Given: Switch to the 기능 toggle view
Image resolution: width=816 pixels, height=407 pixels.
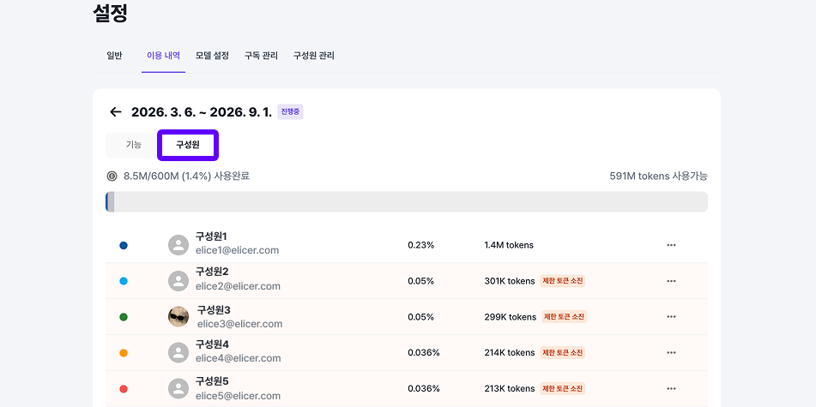Looking at the screenshot, I should click(x=133, y=145).
